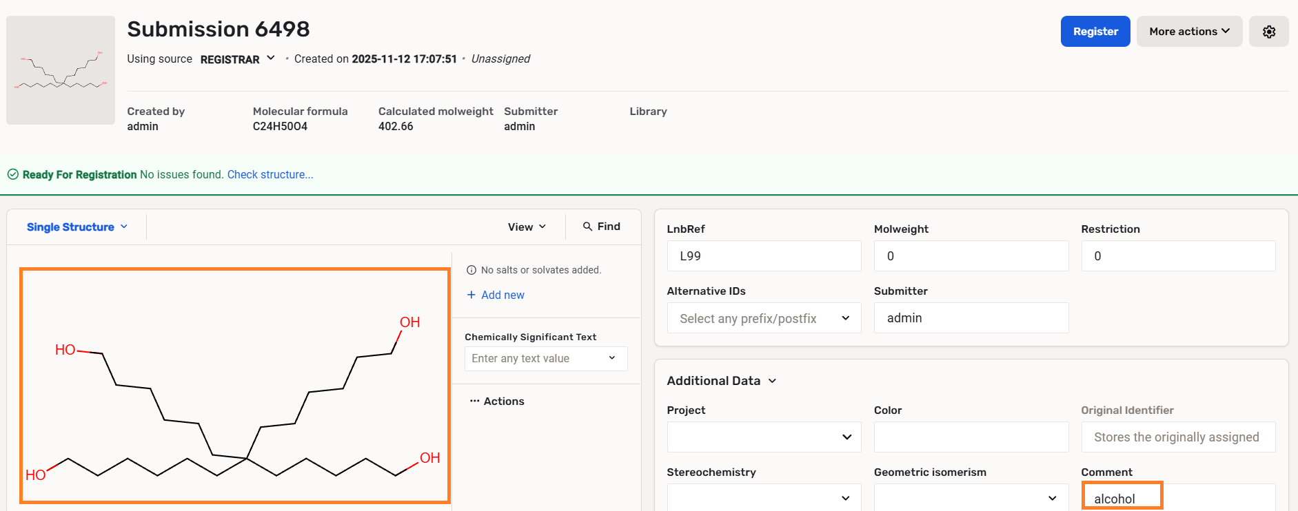Viewport: 1298px width, 511px height.
Task: Click the green Ready For Registration checkmark
Action: (x=13, y=175)
